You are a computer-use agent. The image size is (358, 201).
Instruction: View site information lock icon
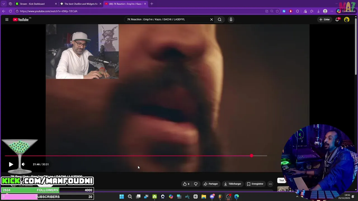click(x=17, y=11)
